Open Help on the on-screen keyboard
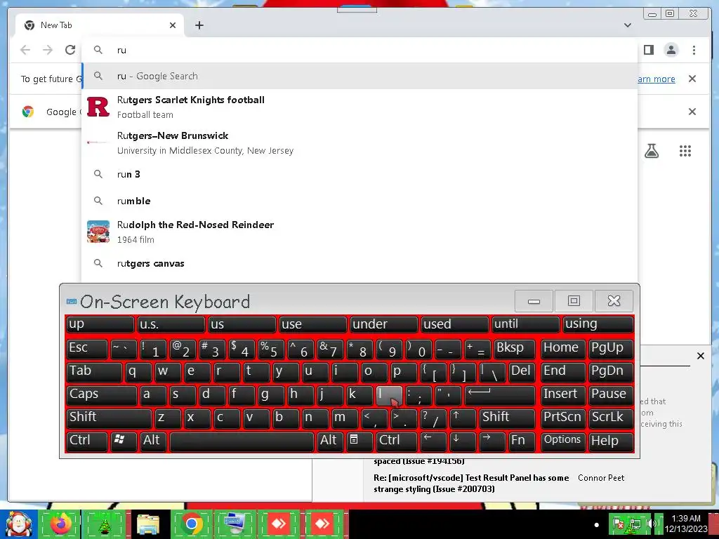Screen dimensions: 719x539 click(x=611, y=441)
